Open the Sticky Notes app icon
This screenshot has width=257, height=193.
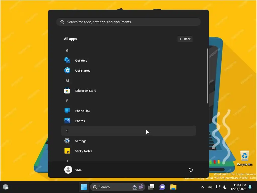click(x=67, y=151)
